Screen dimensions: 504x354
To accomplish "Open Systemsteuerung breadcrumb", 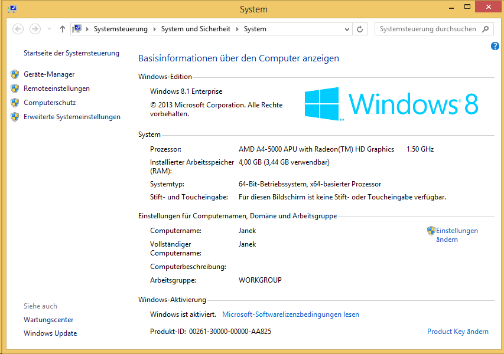I will click(121, 29).
